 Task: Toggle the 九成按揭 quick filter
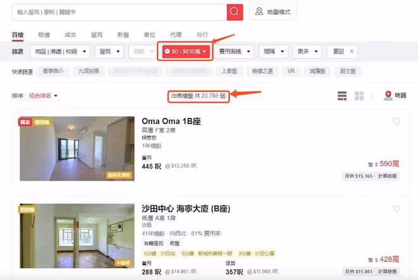point(89,71)
